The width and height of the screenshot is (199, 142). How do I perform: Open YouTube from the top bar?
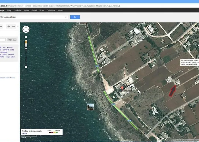click(17, 11)
